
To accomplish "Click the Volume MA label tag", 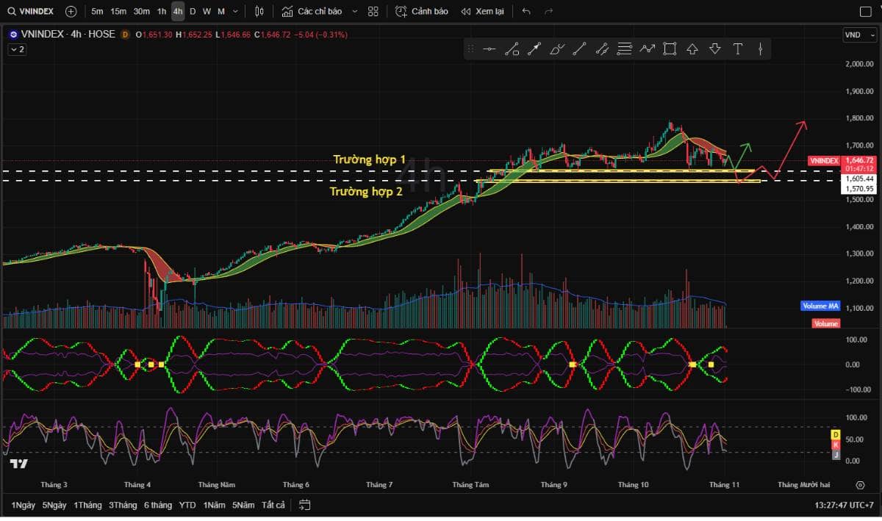I will (x=820, y=306).
